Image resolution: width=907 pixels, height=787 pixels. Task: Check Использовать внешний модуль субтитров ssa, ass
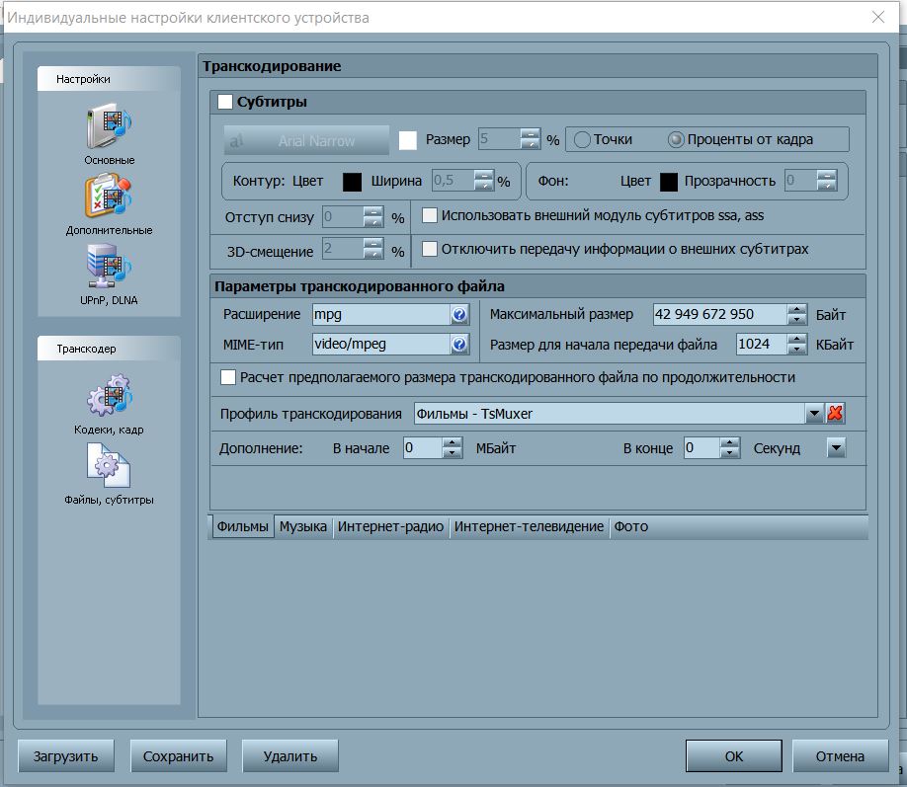click(x=430, y=215)
